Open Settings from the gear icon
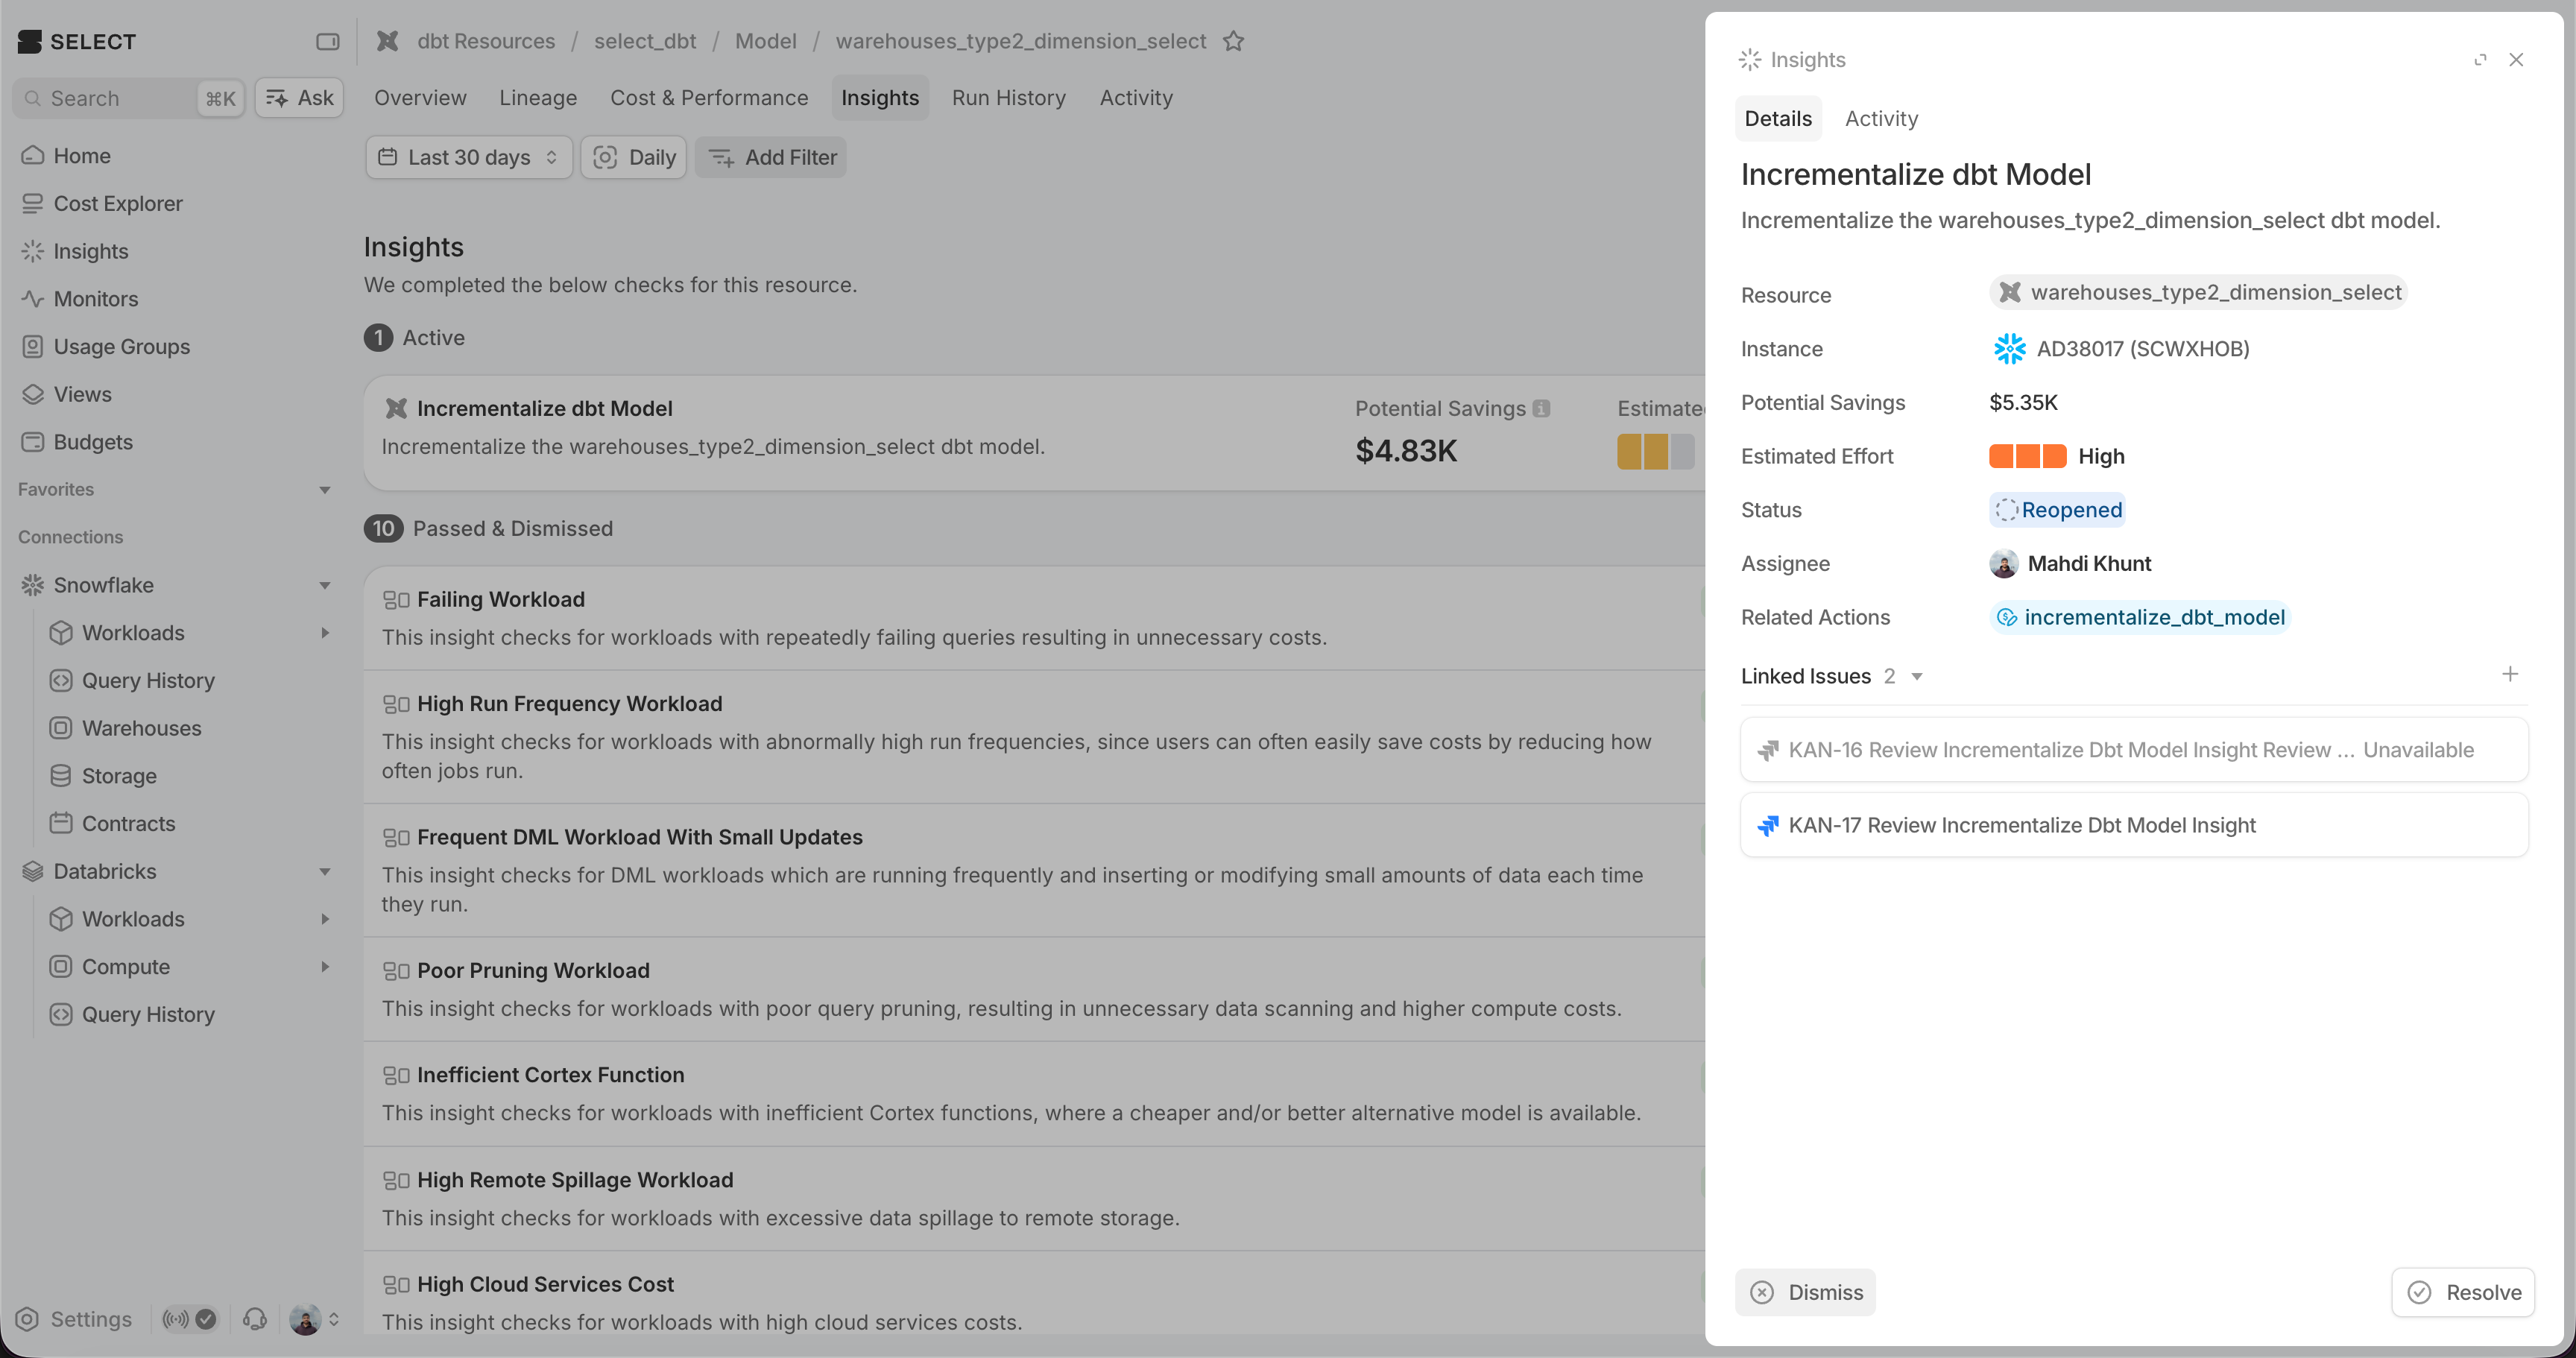The image size is (2576, 1358). point(28,1319)
